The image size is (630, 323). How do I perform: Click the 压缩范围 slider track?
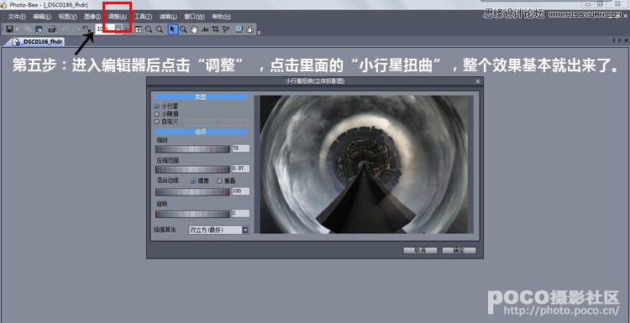coord(192,169)
